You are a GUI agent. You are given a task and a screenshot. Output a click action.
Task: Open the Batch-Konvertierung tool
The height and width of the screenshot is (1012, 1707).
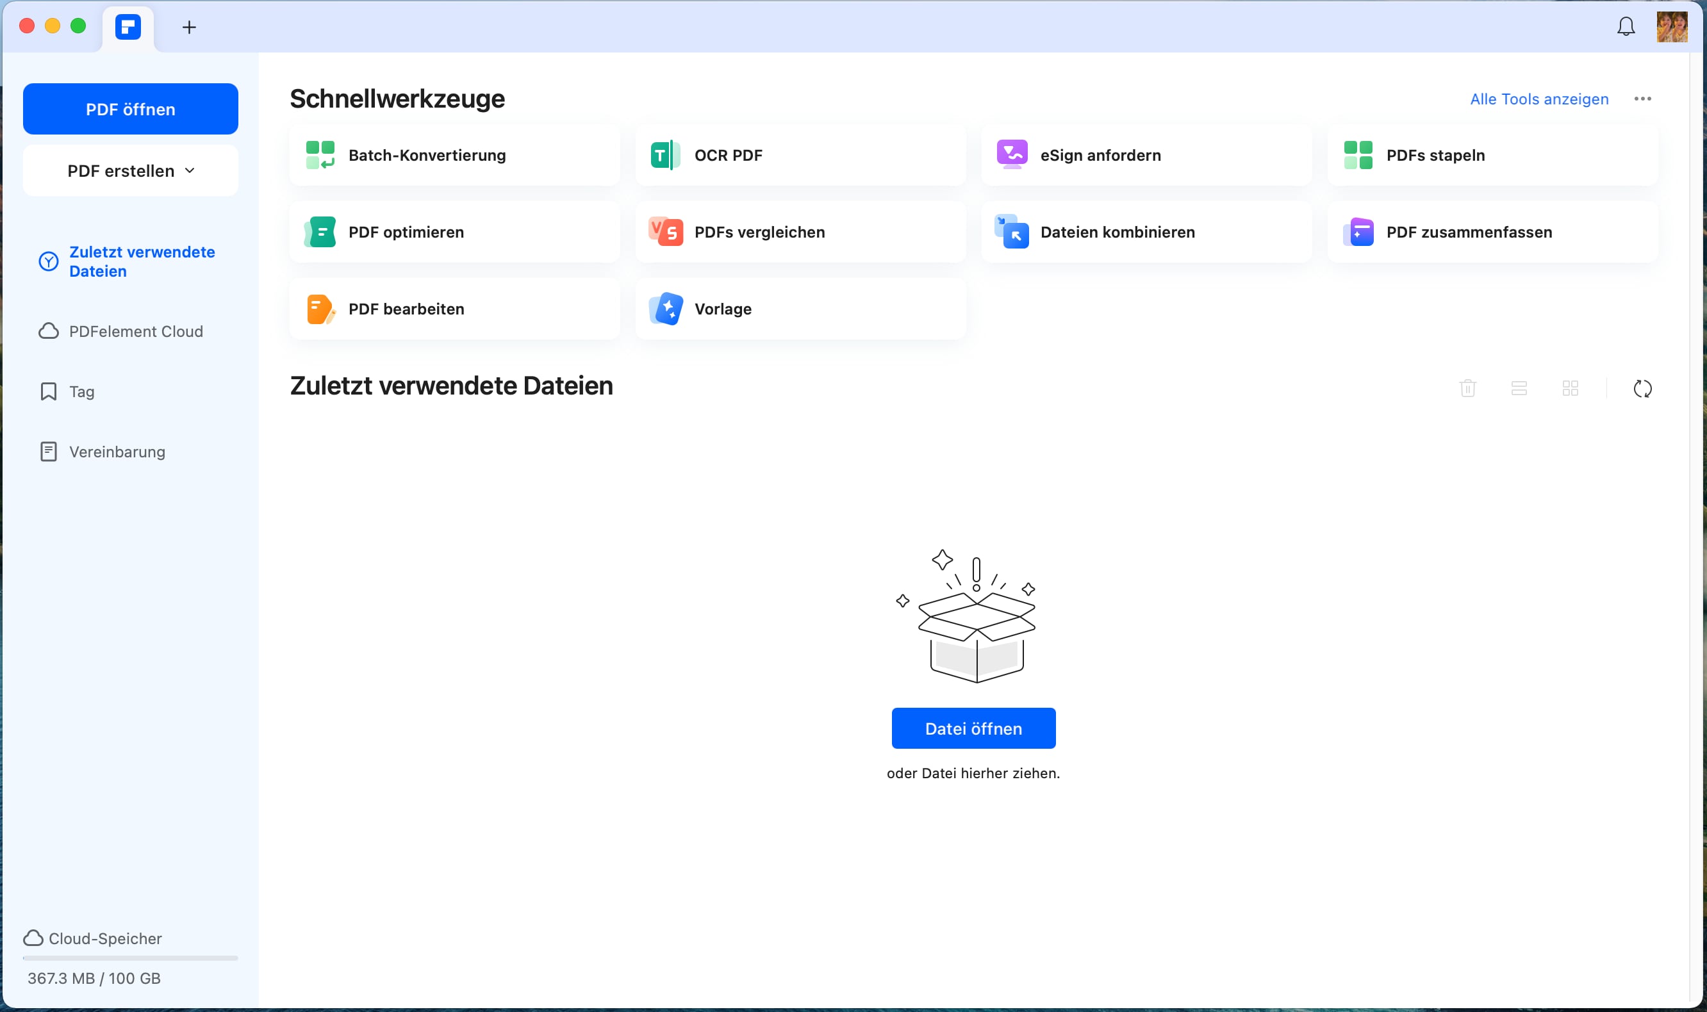pyautogui.click(x=454, y=156)
